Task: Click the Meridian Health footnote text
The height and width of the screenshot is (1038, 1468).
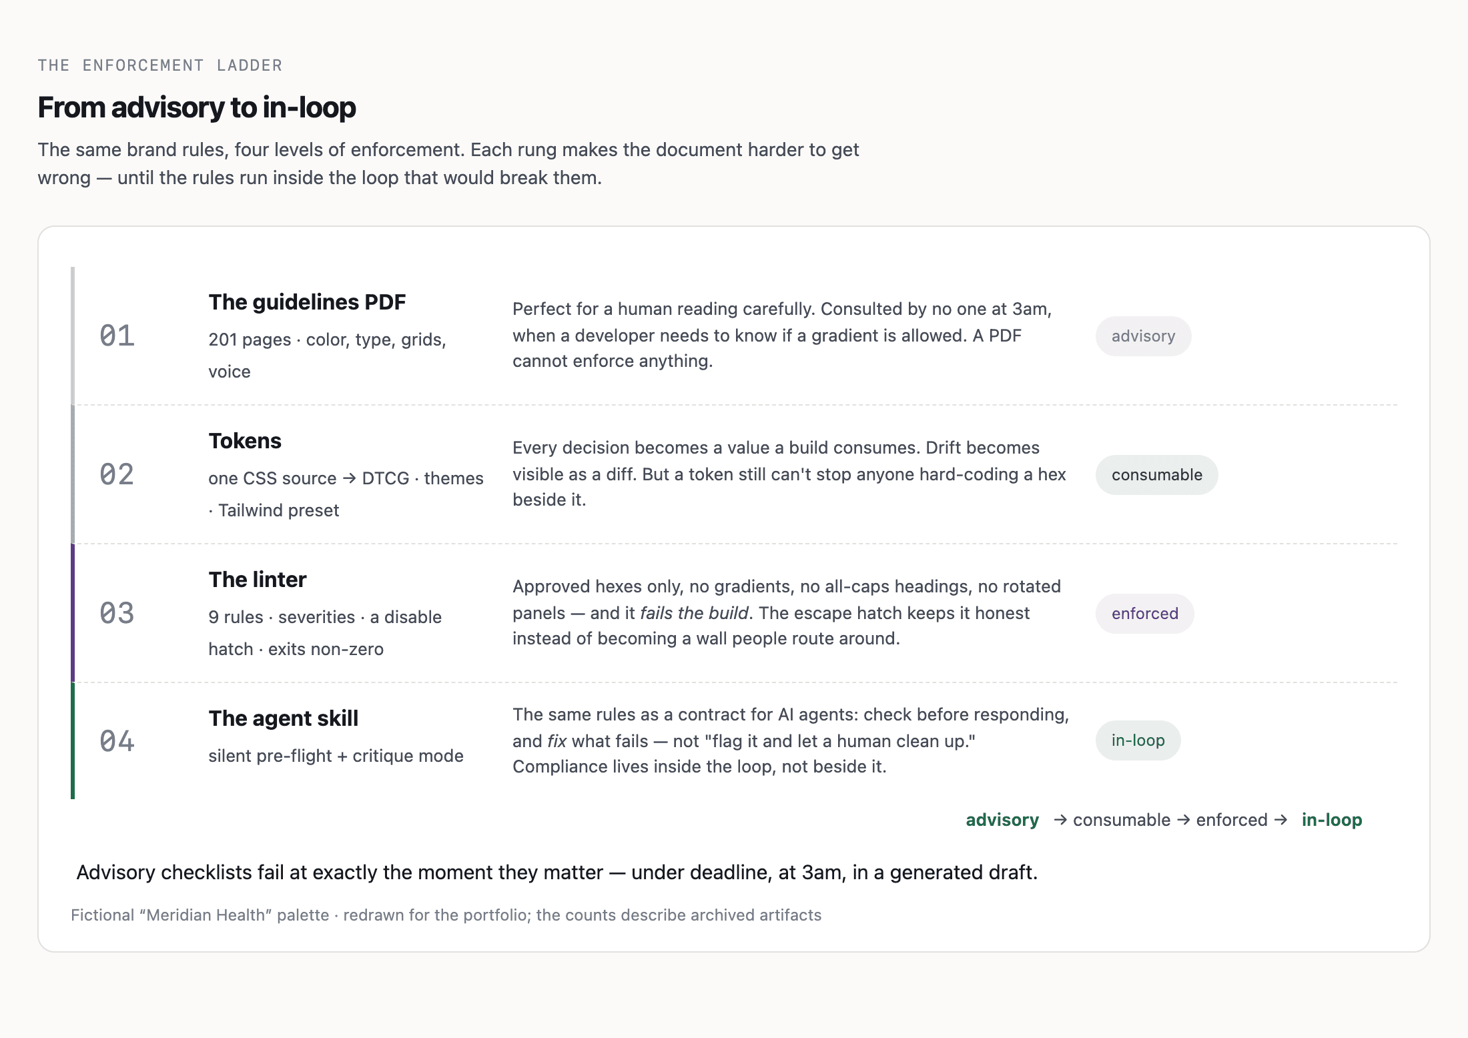Action: tap(446, 915)
